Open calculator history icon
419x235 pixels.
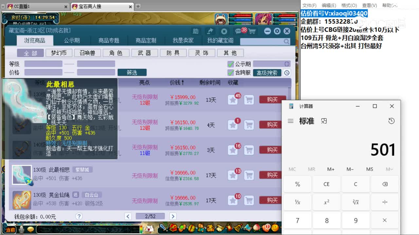point(392,121)
